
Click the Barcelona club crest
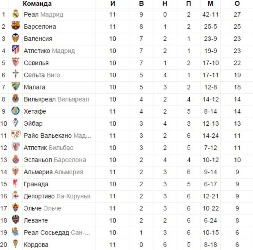tap(15, 26)
